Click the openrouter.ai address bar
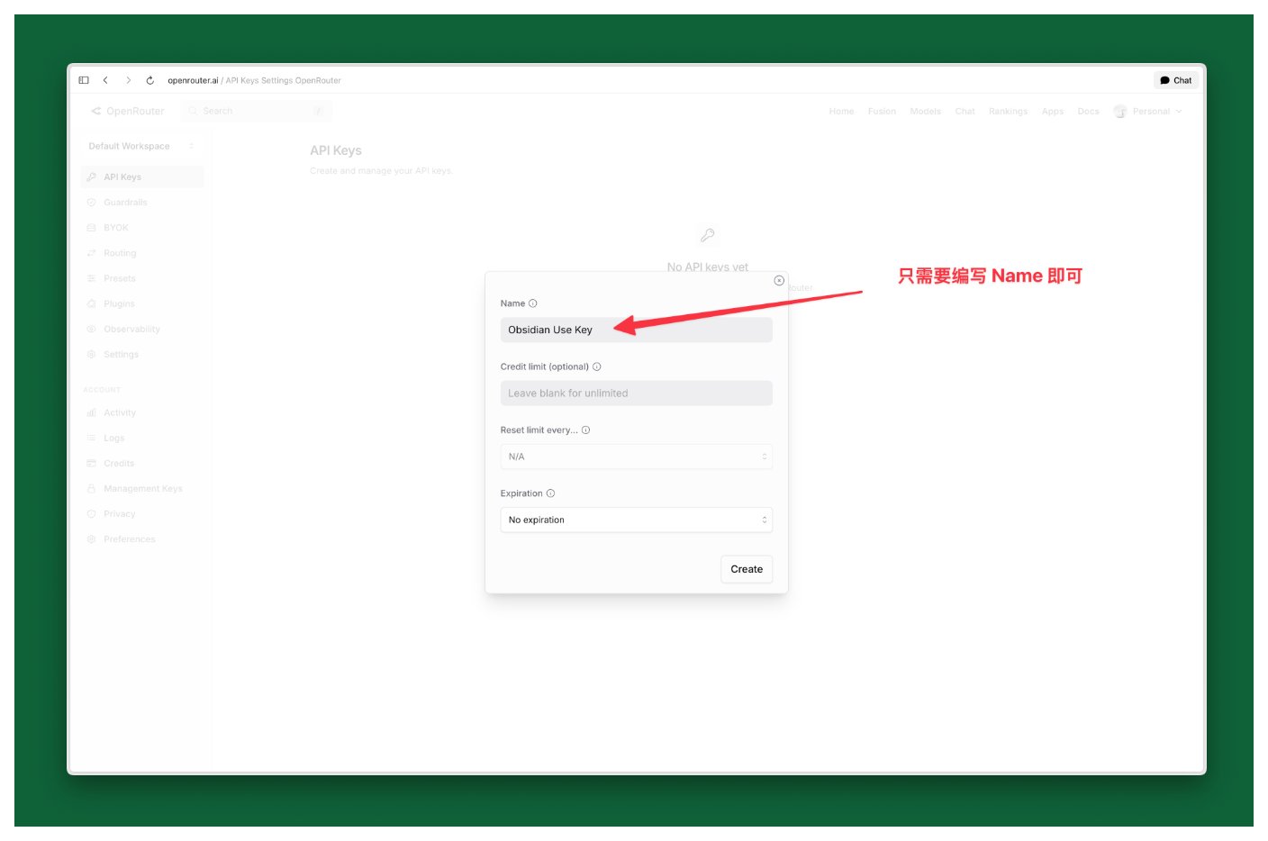Screen dimensions: 1268x841 [x=254, y=80]
